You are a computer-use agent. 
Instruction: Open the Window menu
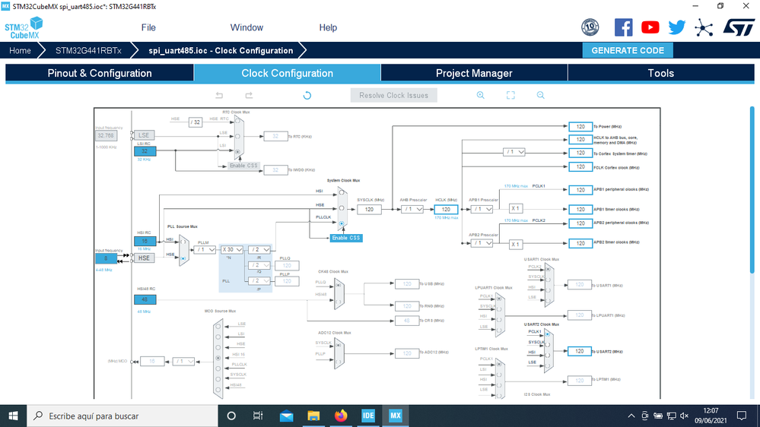(x=246, y=27)
